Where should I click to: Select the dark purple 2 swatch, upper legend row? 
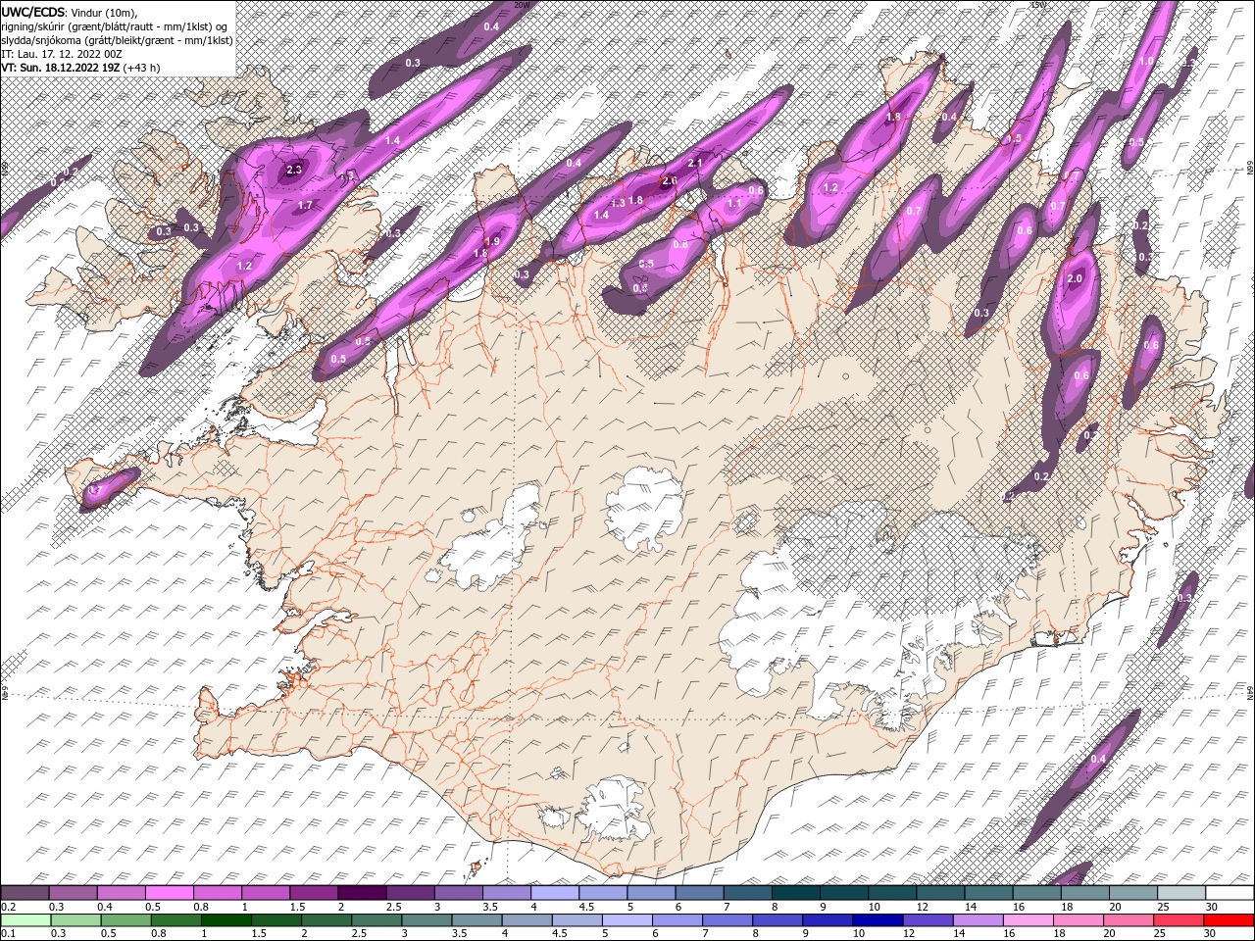[x=362, y=893]
